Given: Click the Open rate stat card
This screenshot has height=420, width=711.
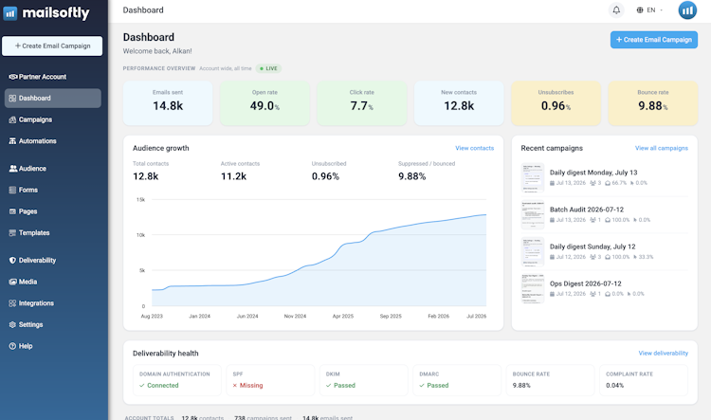Looking at the screenshot, I should [264, 103].
